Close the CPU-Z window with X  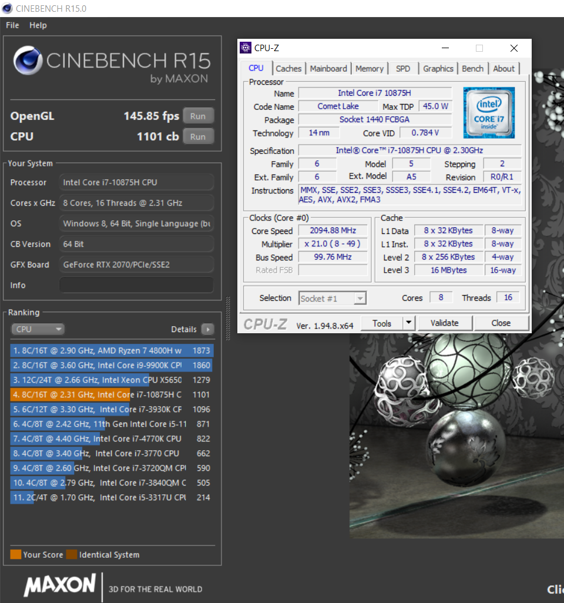pyautogui.click(x=514, y=48)
